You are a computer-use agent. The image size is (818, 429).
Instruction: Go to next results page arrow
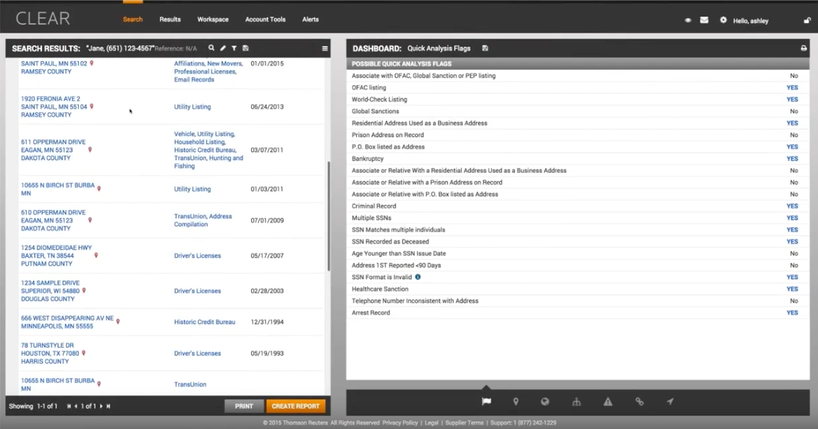[x=101, y=406]
